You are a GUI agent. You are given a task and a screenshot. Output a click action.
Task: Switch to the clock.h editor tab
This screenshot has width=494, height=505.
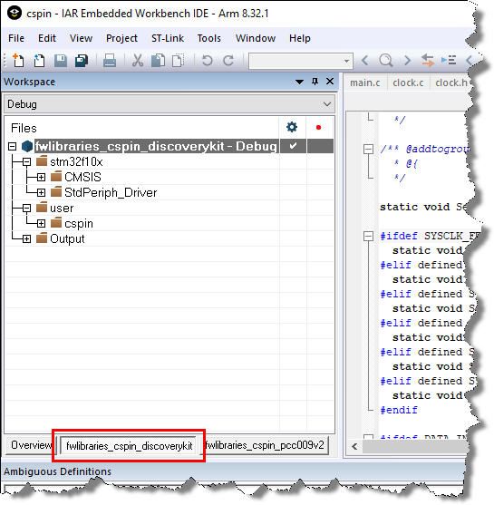coord(450,83)
